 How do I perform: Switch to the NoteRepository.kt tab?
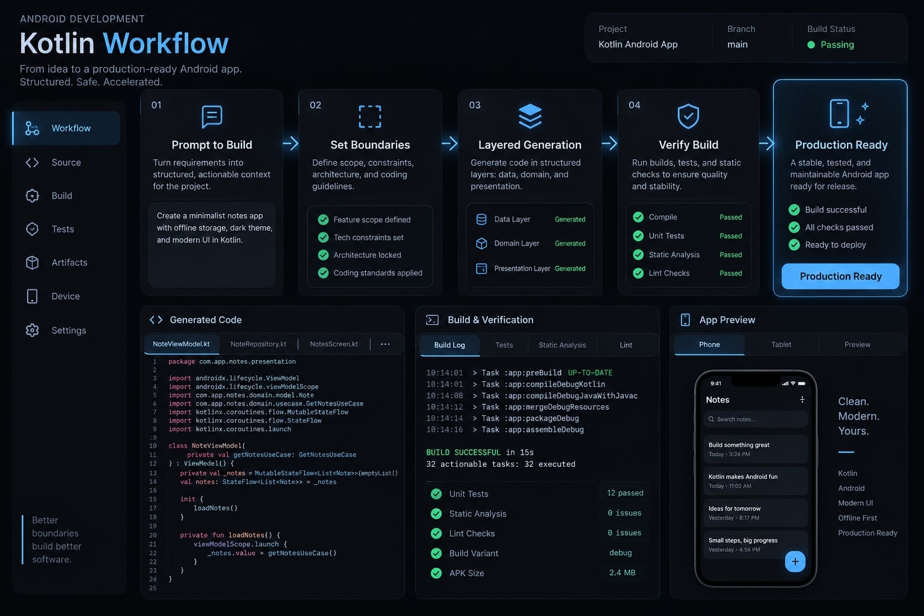click(258, 344)
